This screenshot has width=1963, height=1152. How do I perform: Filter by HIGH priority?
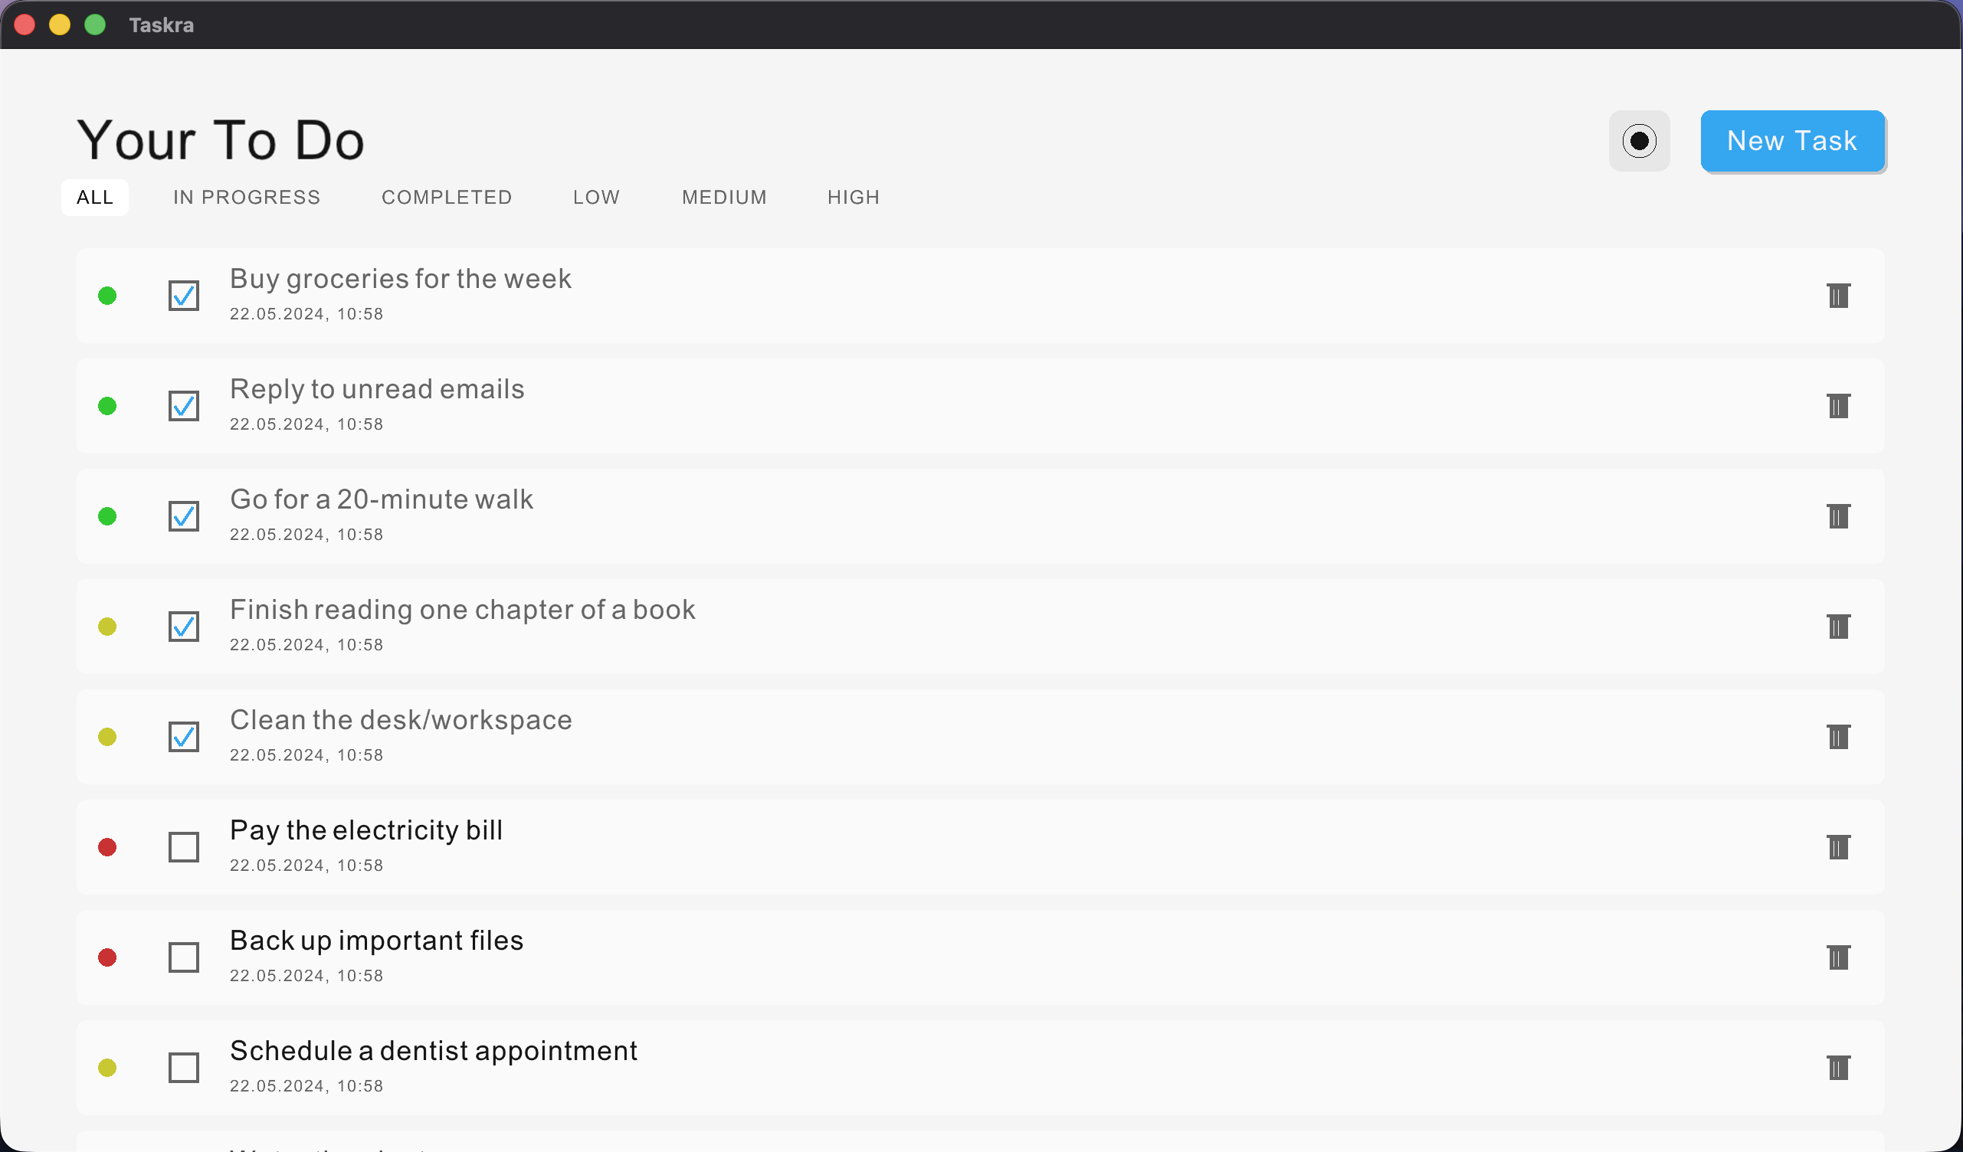click(x=854, y=198)
